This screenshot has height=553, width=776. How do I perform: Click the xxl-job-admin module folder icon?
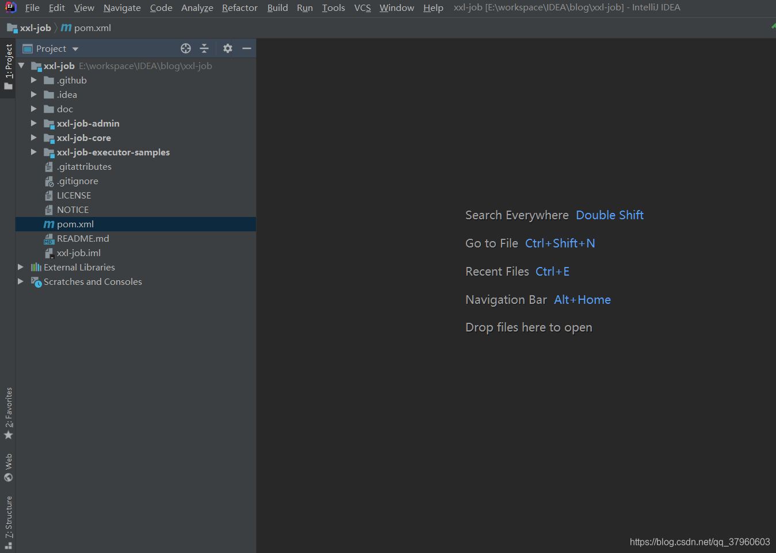49,123
